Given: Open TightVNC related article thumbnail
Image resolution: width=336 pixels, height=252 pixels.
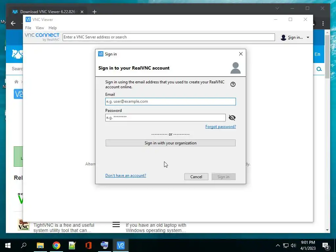Looking at the screenshot, I should coord(23,225).
